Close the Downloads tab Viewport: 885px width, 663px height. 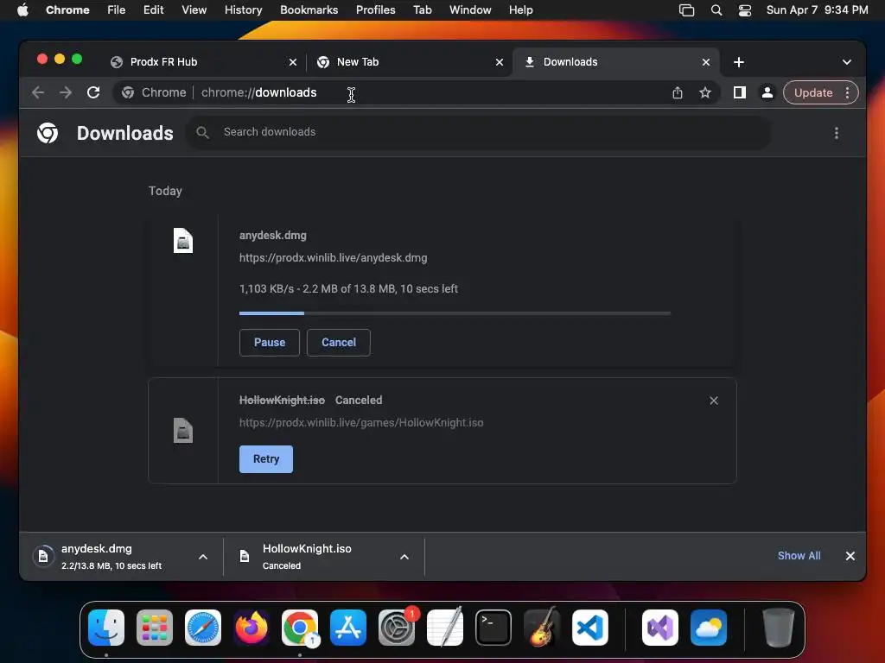point(705,62)
